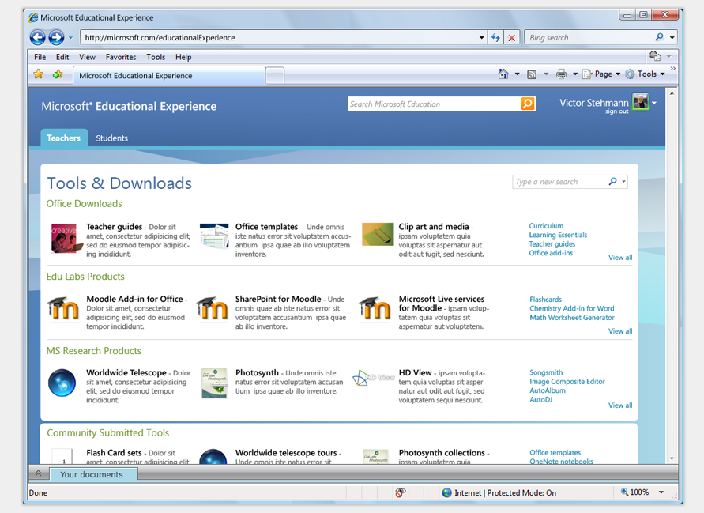Open the Favorites menu
The height and width of the screenshot is (513, 704).
[121, 57]
